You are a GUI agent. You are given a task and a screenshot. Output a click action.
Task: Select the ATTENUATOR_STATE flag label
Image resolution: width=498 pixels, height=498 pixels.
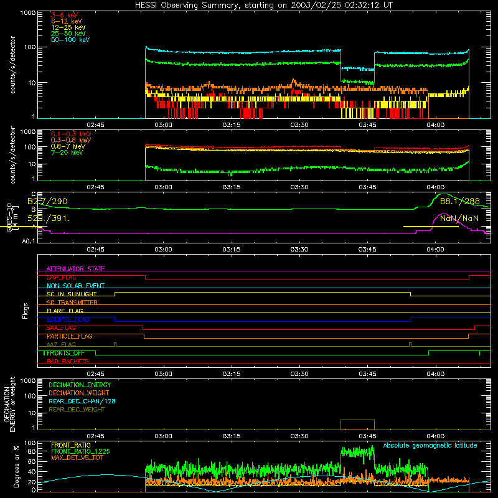tap(75, 269)
